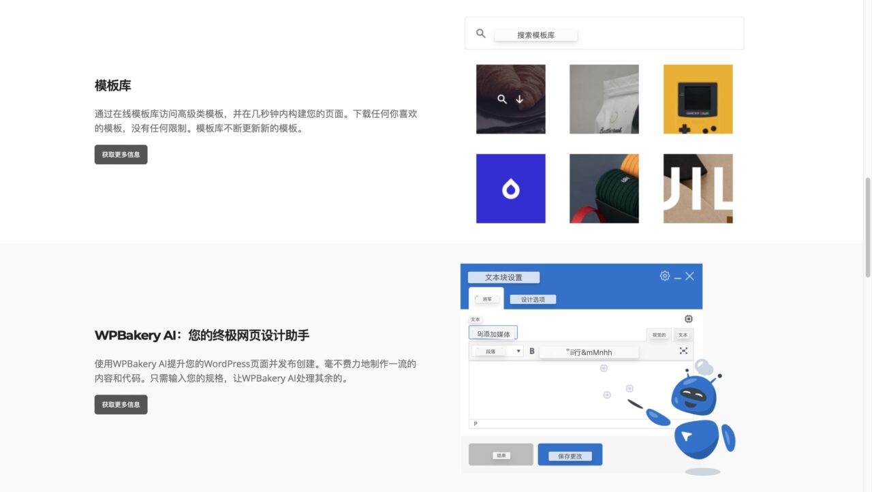Open the 段落 format dropdown
The width and height of the screenshot is (872, 492).
point(497,351)
